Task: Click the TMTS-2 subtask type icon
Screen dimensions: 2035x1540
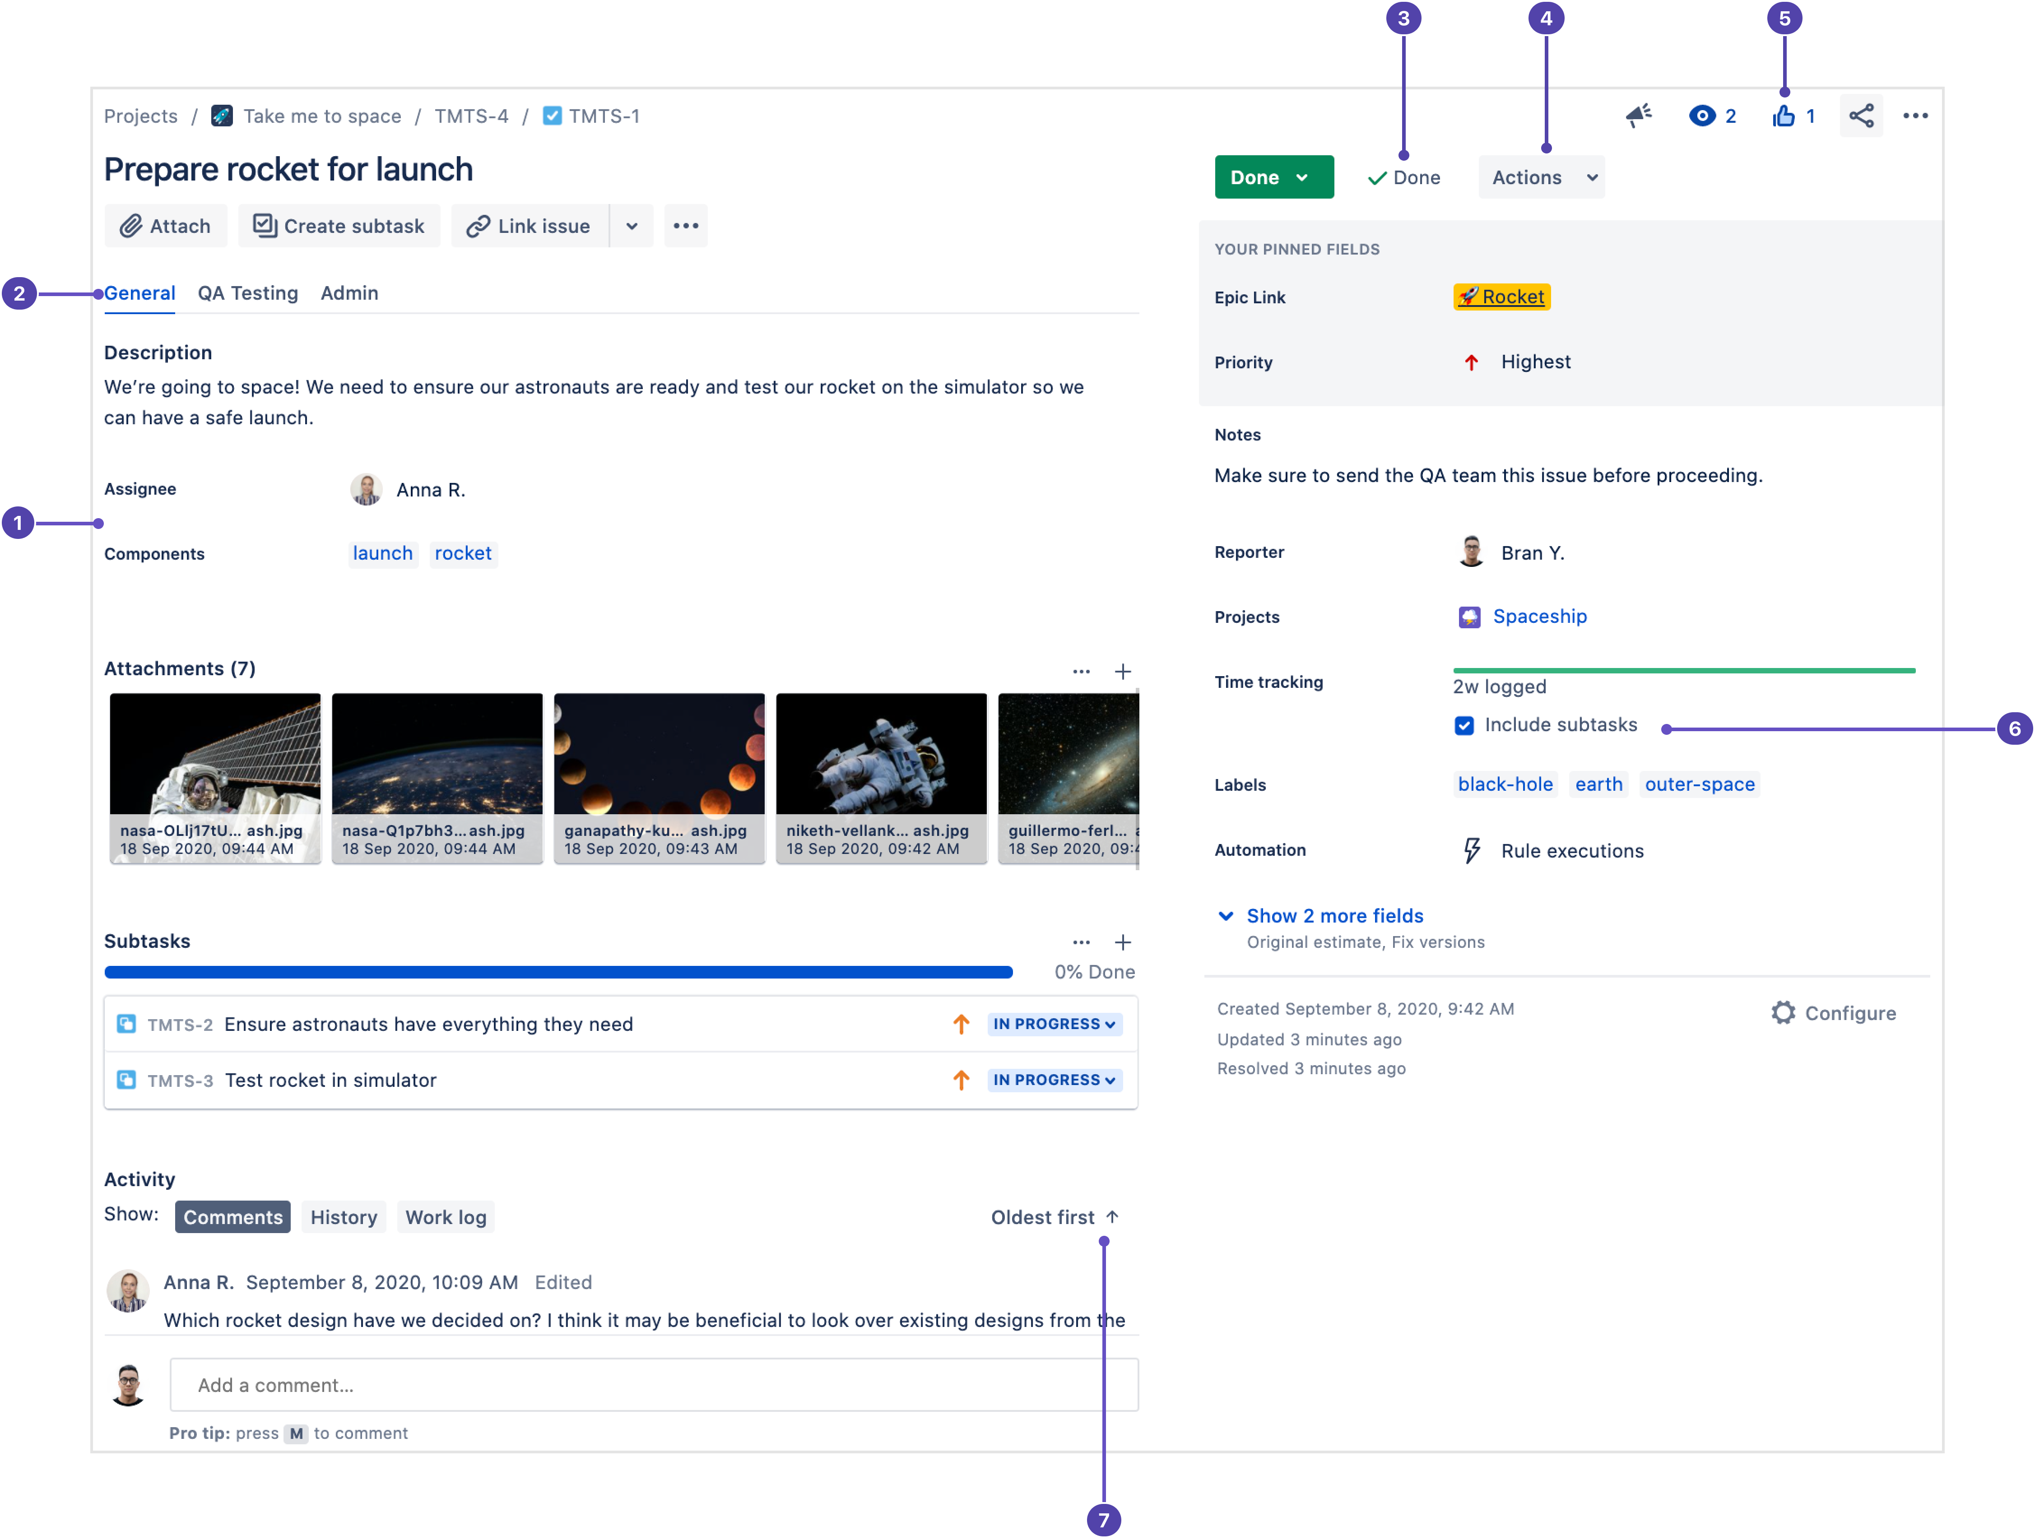Action: point(127,1025)
